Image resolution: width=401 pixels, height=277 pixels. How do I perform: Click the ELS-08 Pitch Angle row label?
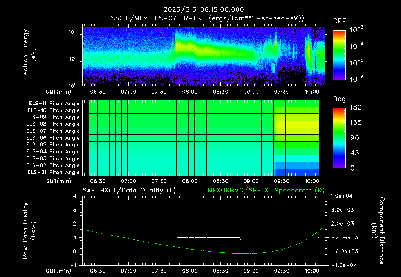point(53,124)
